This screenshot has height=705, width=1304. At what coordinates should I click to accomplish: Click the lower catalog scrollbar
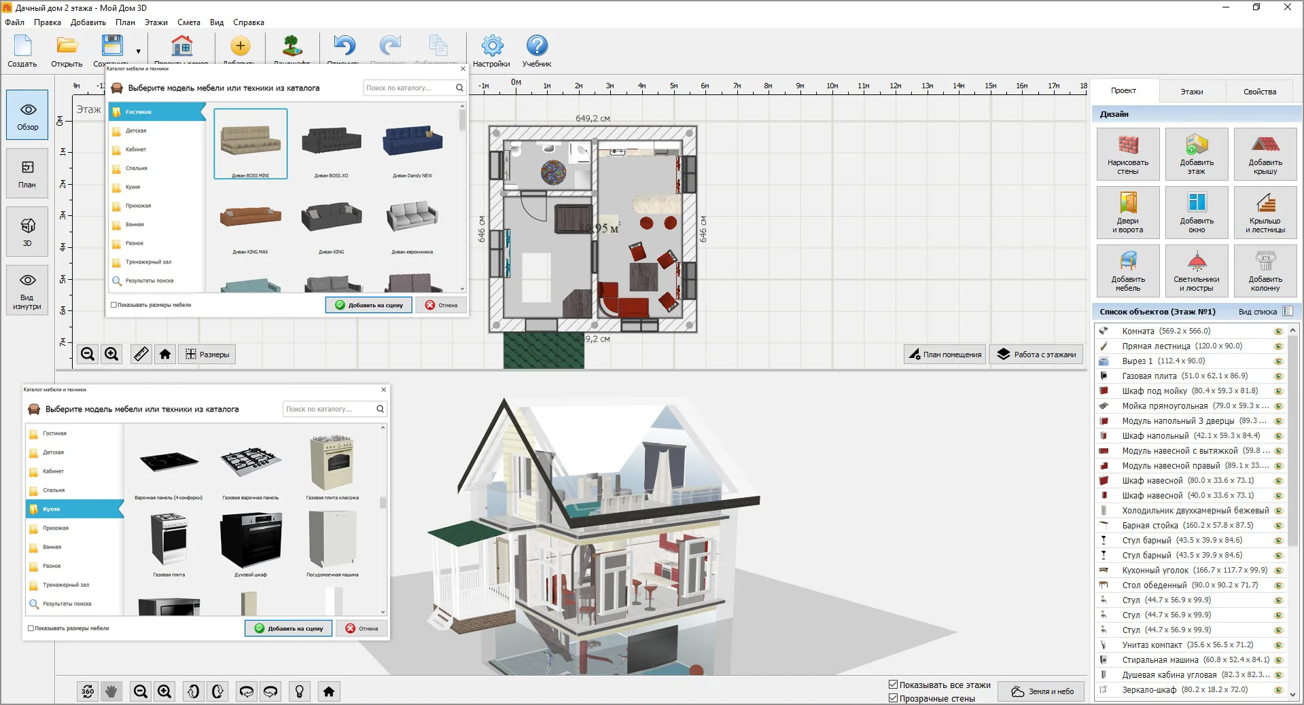383,503
